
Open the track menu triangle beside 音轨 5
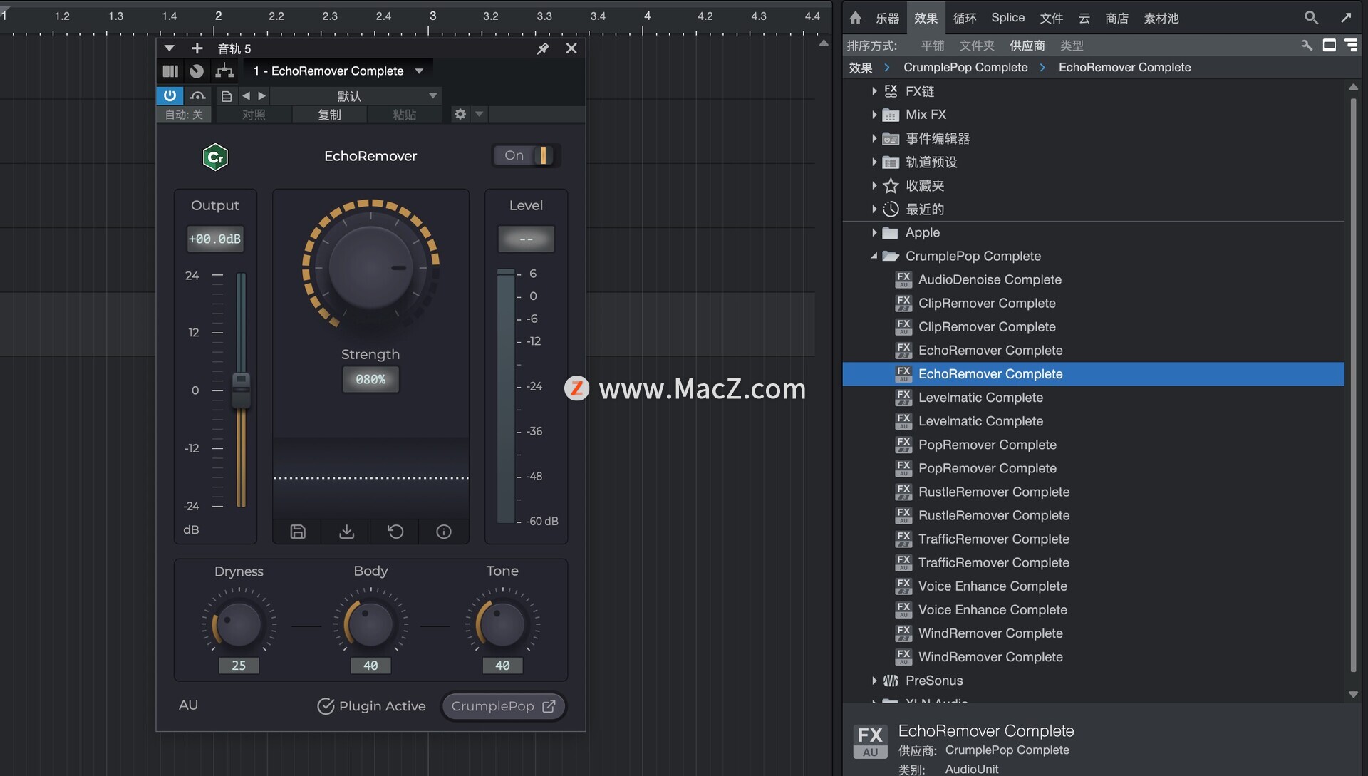pos(169,48)
